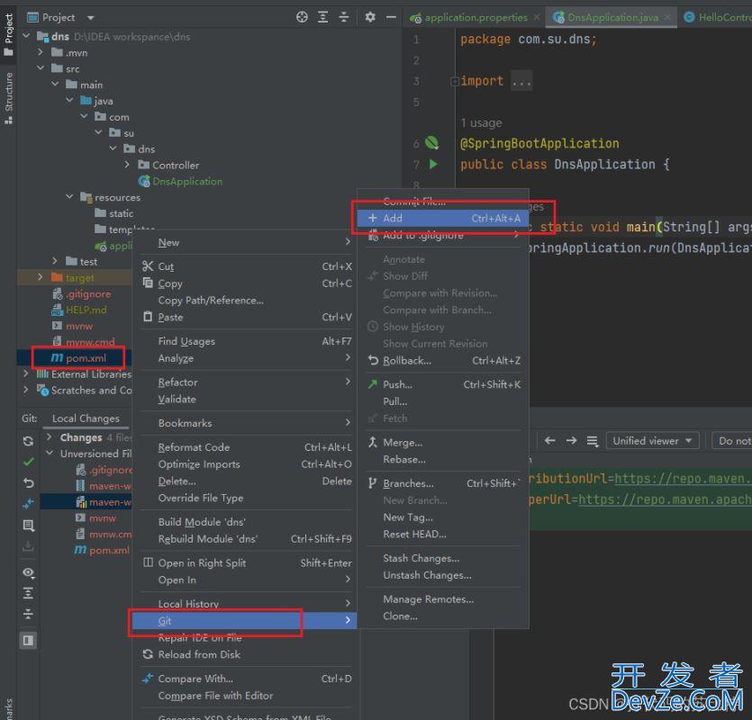This screenshot has height=720, width=752.
Task: Choose Branches... in Git submenu
Action: point(444,483)
